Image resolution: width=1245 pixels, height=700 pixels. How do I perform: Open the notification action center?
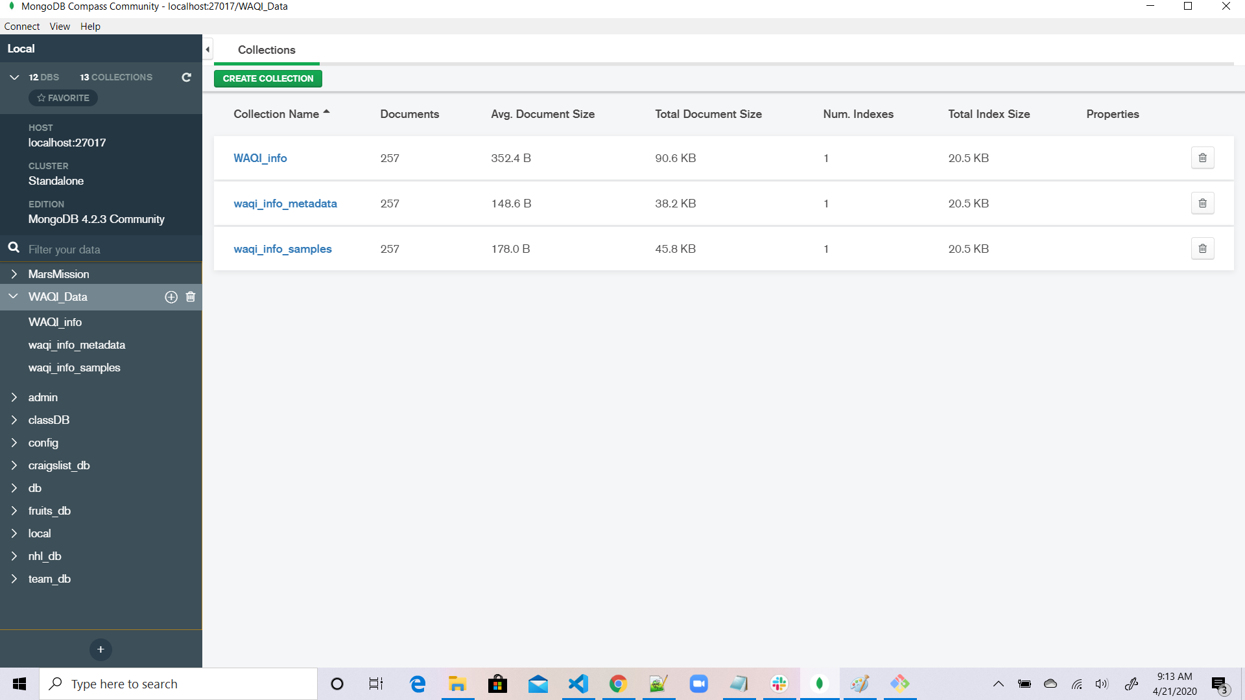click(x=1219, y=684)
